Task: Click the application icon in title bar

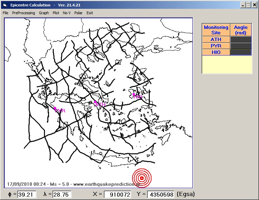Action: [x=5, y=5]
